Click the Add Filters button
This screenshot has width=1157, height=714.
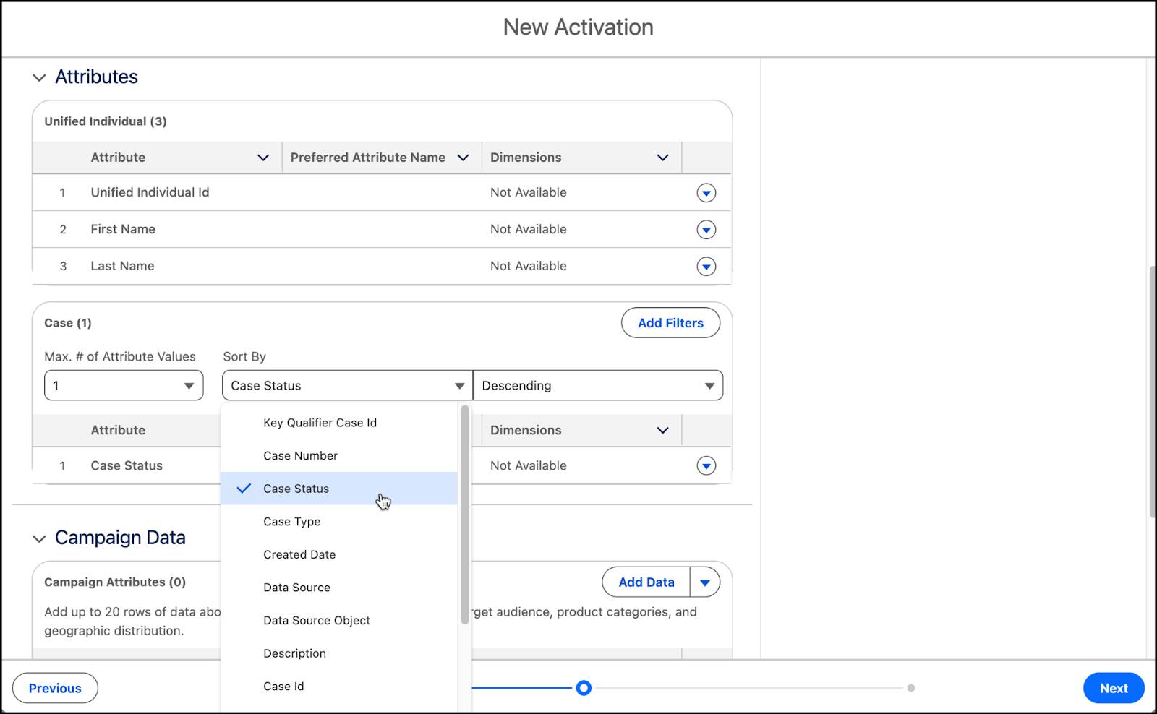(670, 323)
